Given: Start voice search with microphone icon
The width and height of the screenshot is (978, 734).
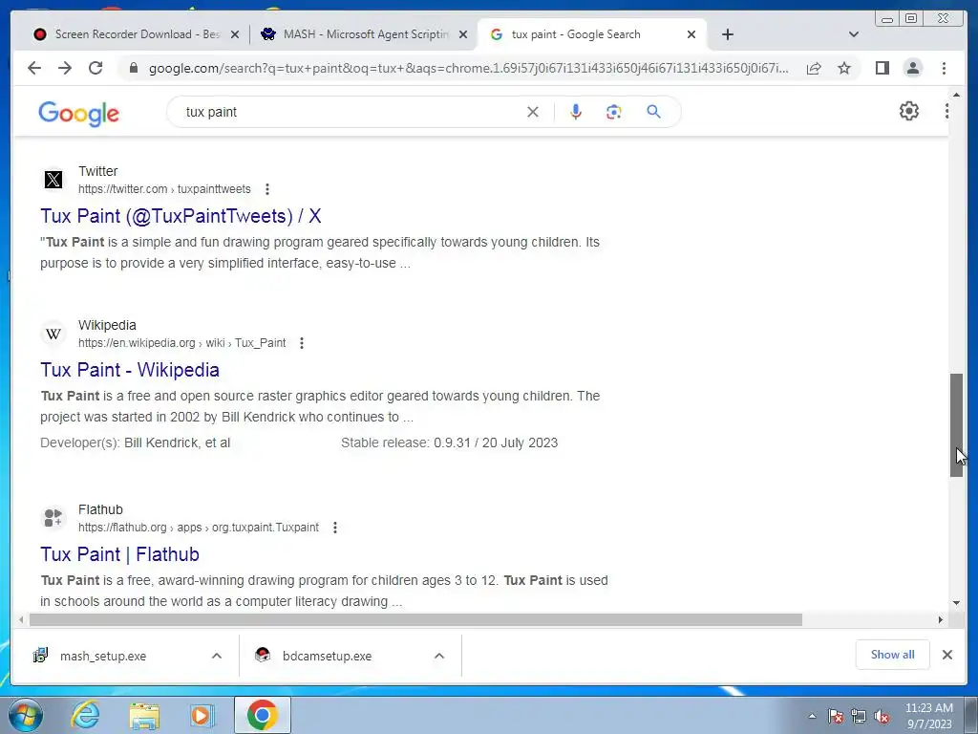Looking at the screenshot, I should (576, 112).
